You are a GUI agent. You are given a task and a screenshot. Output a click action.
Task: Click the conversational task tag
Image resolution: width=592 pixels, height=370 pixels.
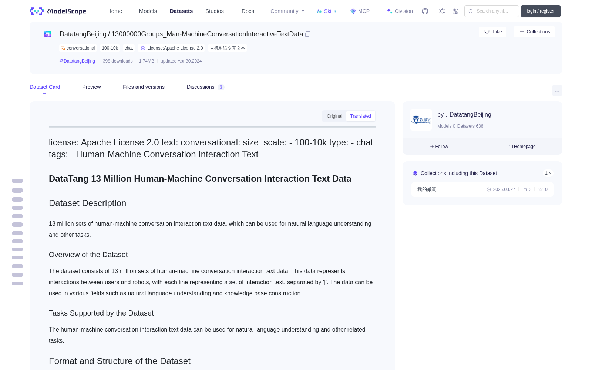(78, 48)
